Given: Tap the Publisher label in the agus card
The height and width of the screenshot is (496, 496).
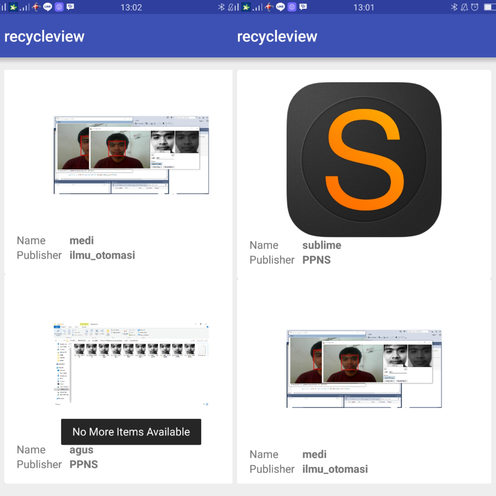Looking at the screenshot, I should coord(39,465).
